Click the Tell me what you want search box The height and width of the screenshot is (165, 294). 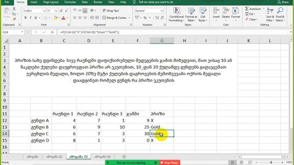[x=156, y=2]
